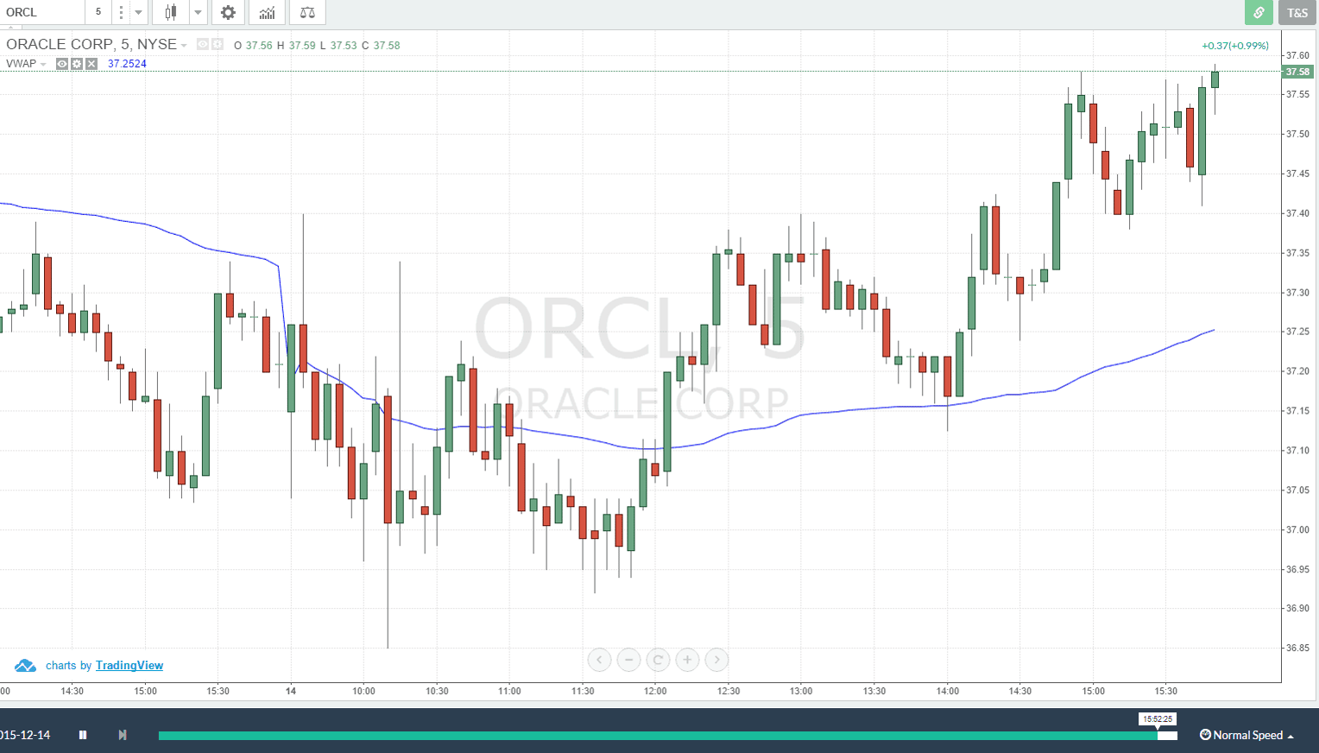The image size is (1319, 753).
Task: Open the ORACLE CORP, 5, NYSE dropdown
Action: click(x=183, y=45)
